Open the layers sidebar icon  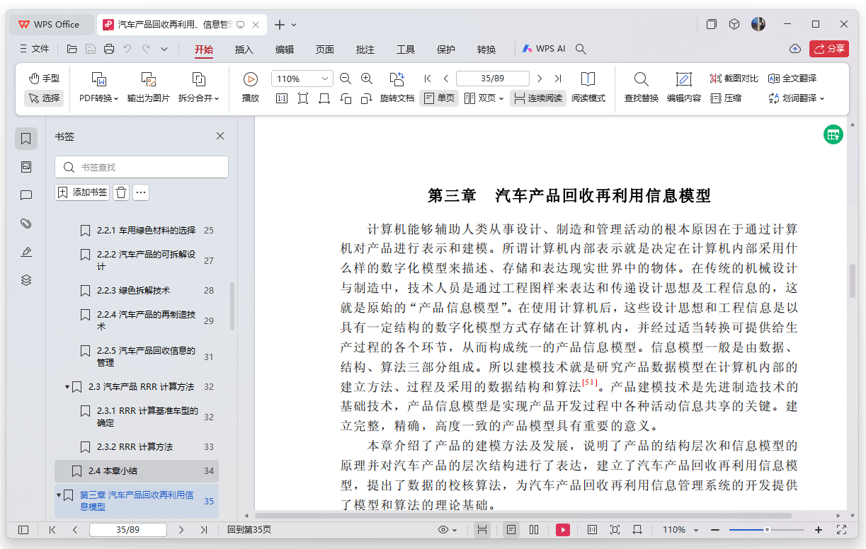click(x=26, y=280)
